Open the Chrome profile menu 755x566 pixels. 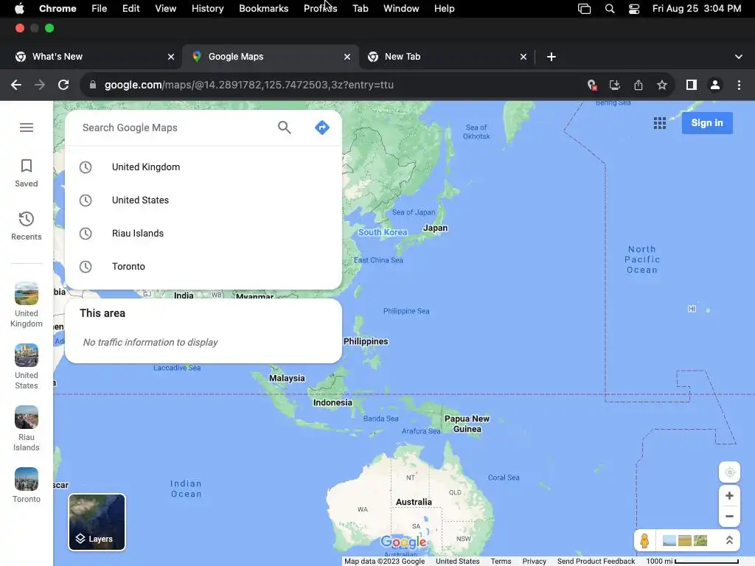(x=715, y=85)
